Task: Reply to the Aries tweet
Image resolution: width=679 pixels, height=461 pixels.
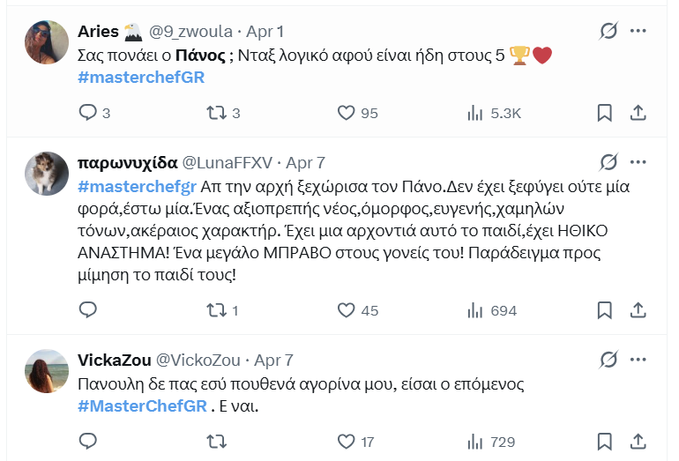Action: pos(87,113)
